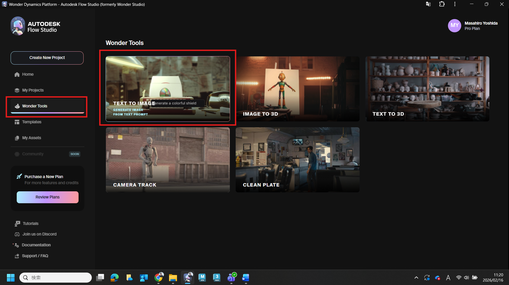Open the three-dot app menu
509x285 pixels.
tap(455, 4)
